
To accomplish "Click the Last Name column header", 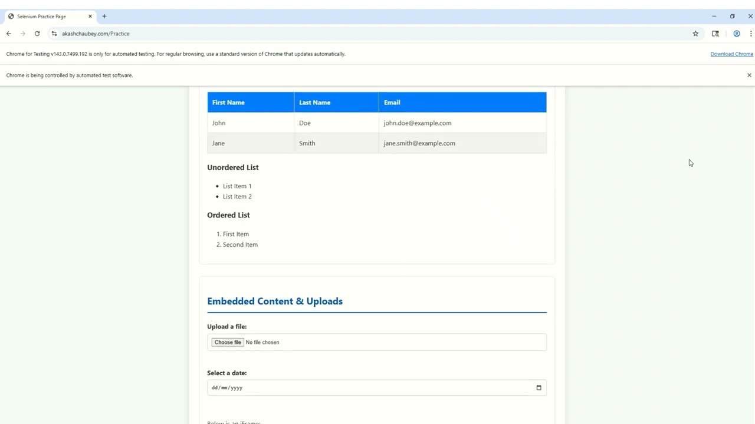I will (x=336, y=102).
